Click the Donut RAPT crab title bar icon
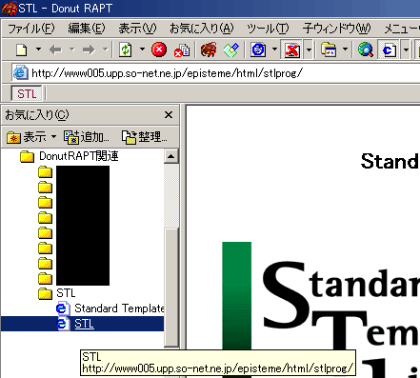 pos(9,8)
